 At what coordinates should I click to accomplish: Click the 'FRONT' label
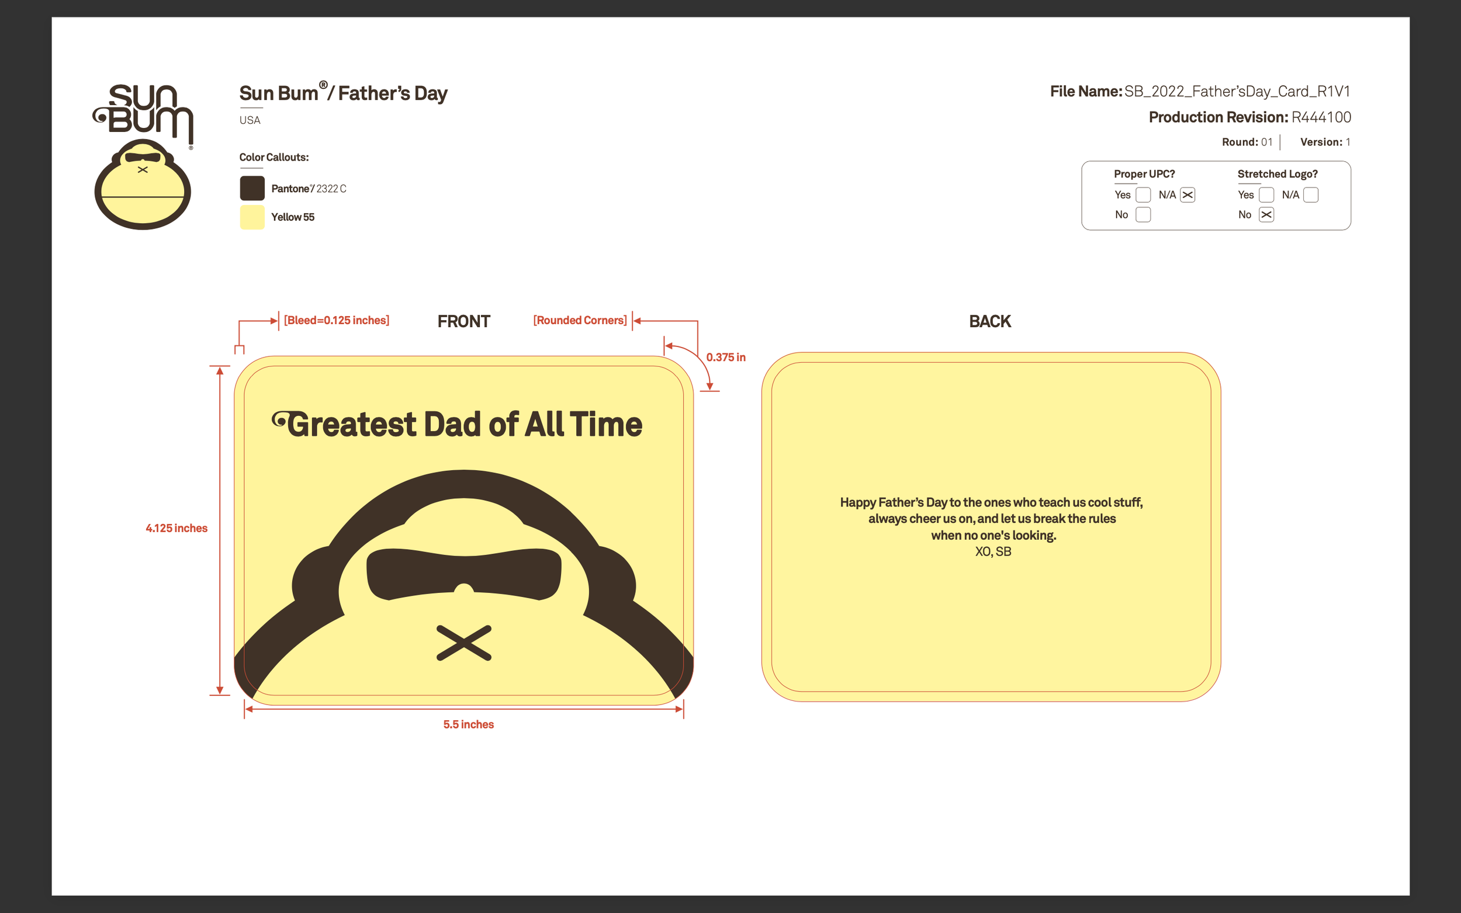[464, 321]
